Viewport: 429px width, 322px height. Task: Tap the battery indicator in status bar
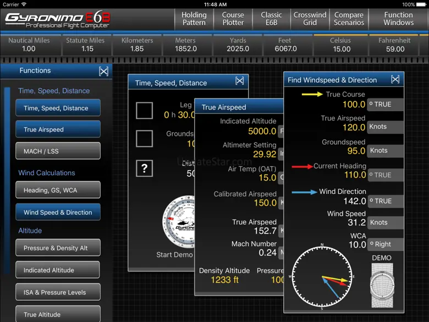click(x=421, y=4)
